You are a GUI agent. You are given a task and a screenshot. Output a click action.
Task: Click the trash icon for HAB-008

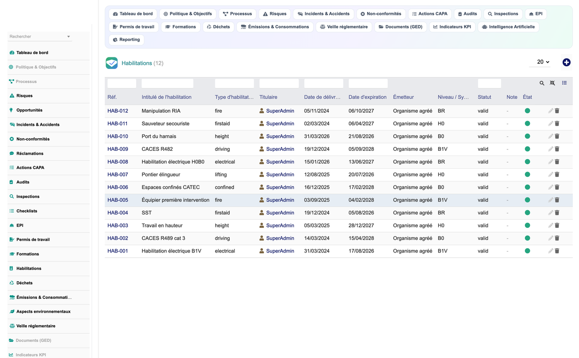coord(557,162)
